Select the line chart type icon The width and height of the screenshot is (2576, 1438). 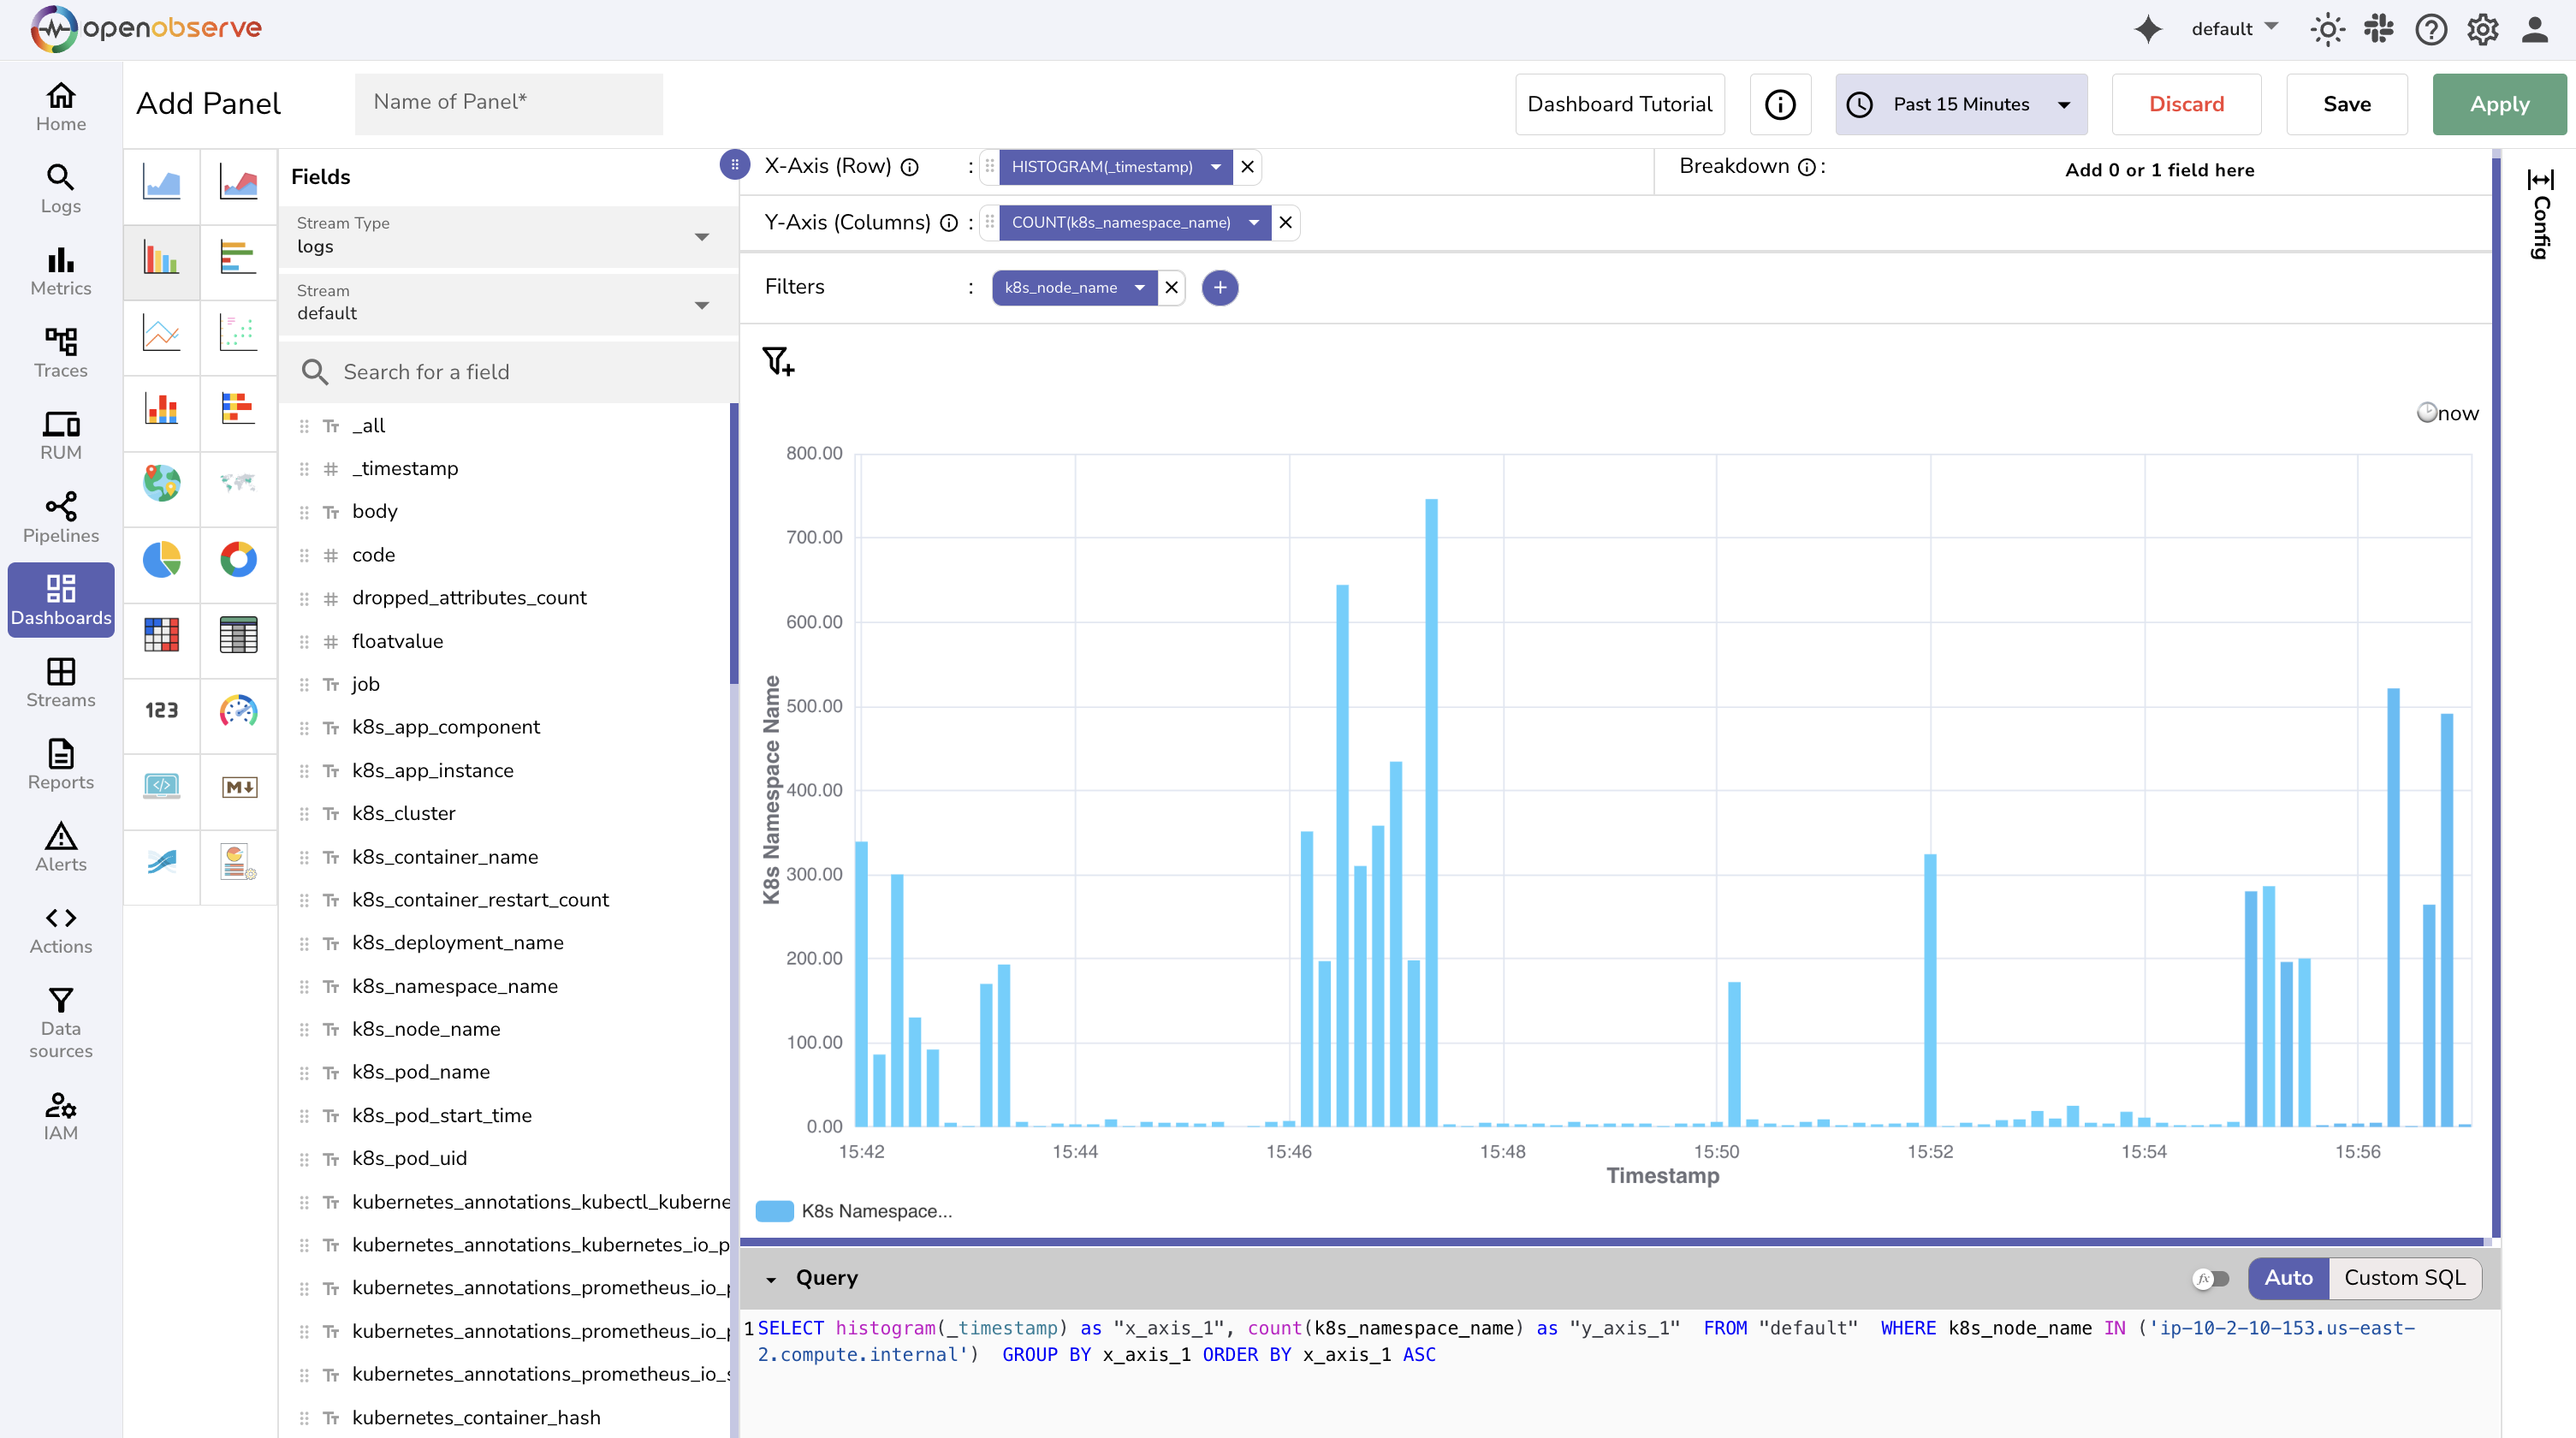click(161, 333)
